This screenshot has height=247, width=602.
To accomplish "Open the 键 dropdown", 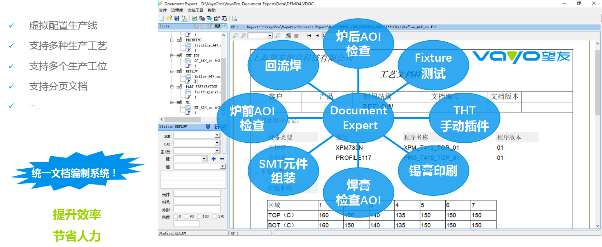I will (204, 159).
